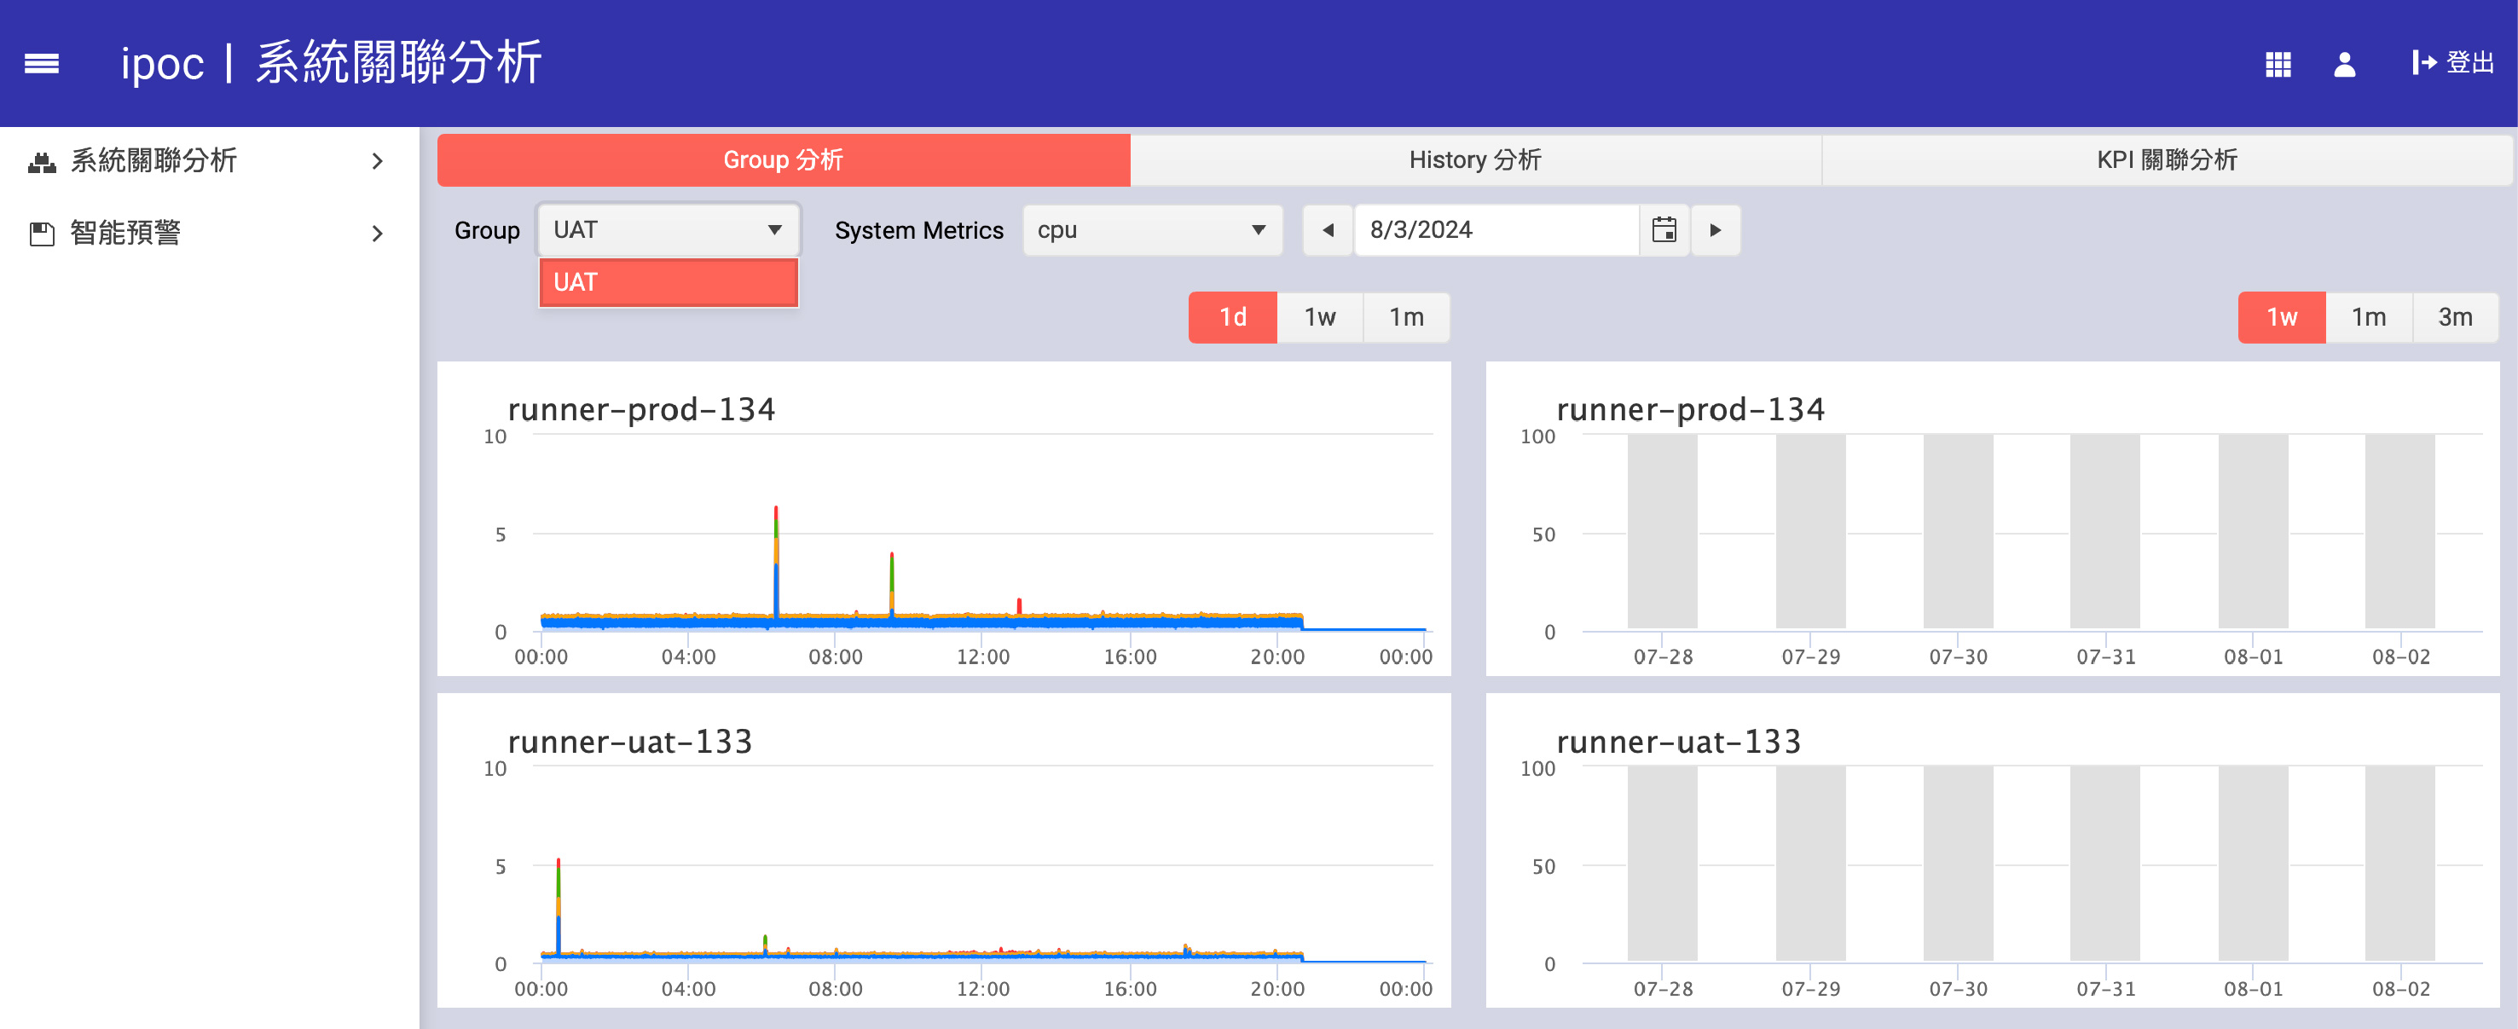Viewport: 2518px width, 1029px height.
Task: Click the date field showing 8/3/2024
Action: tap(1496, 229)
